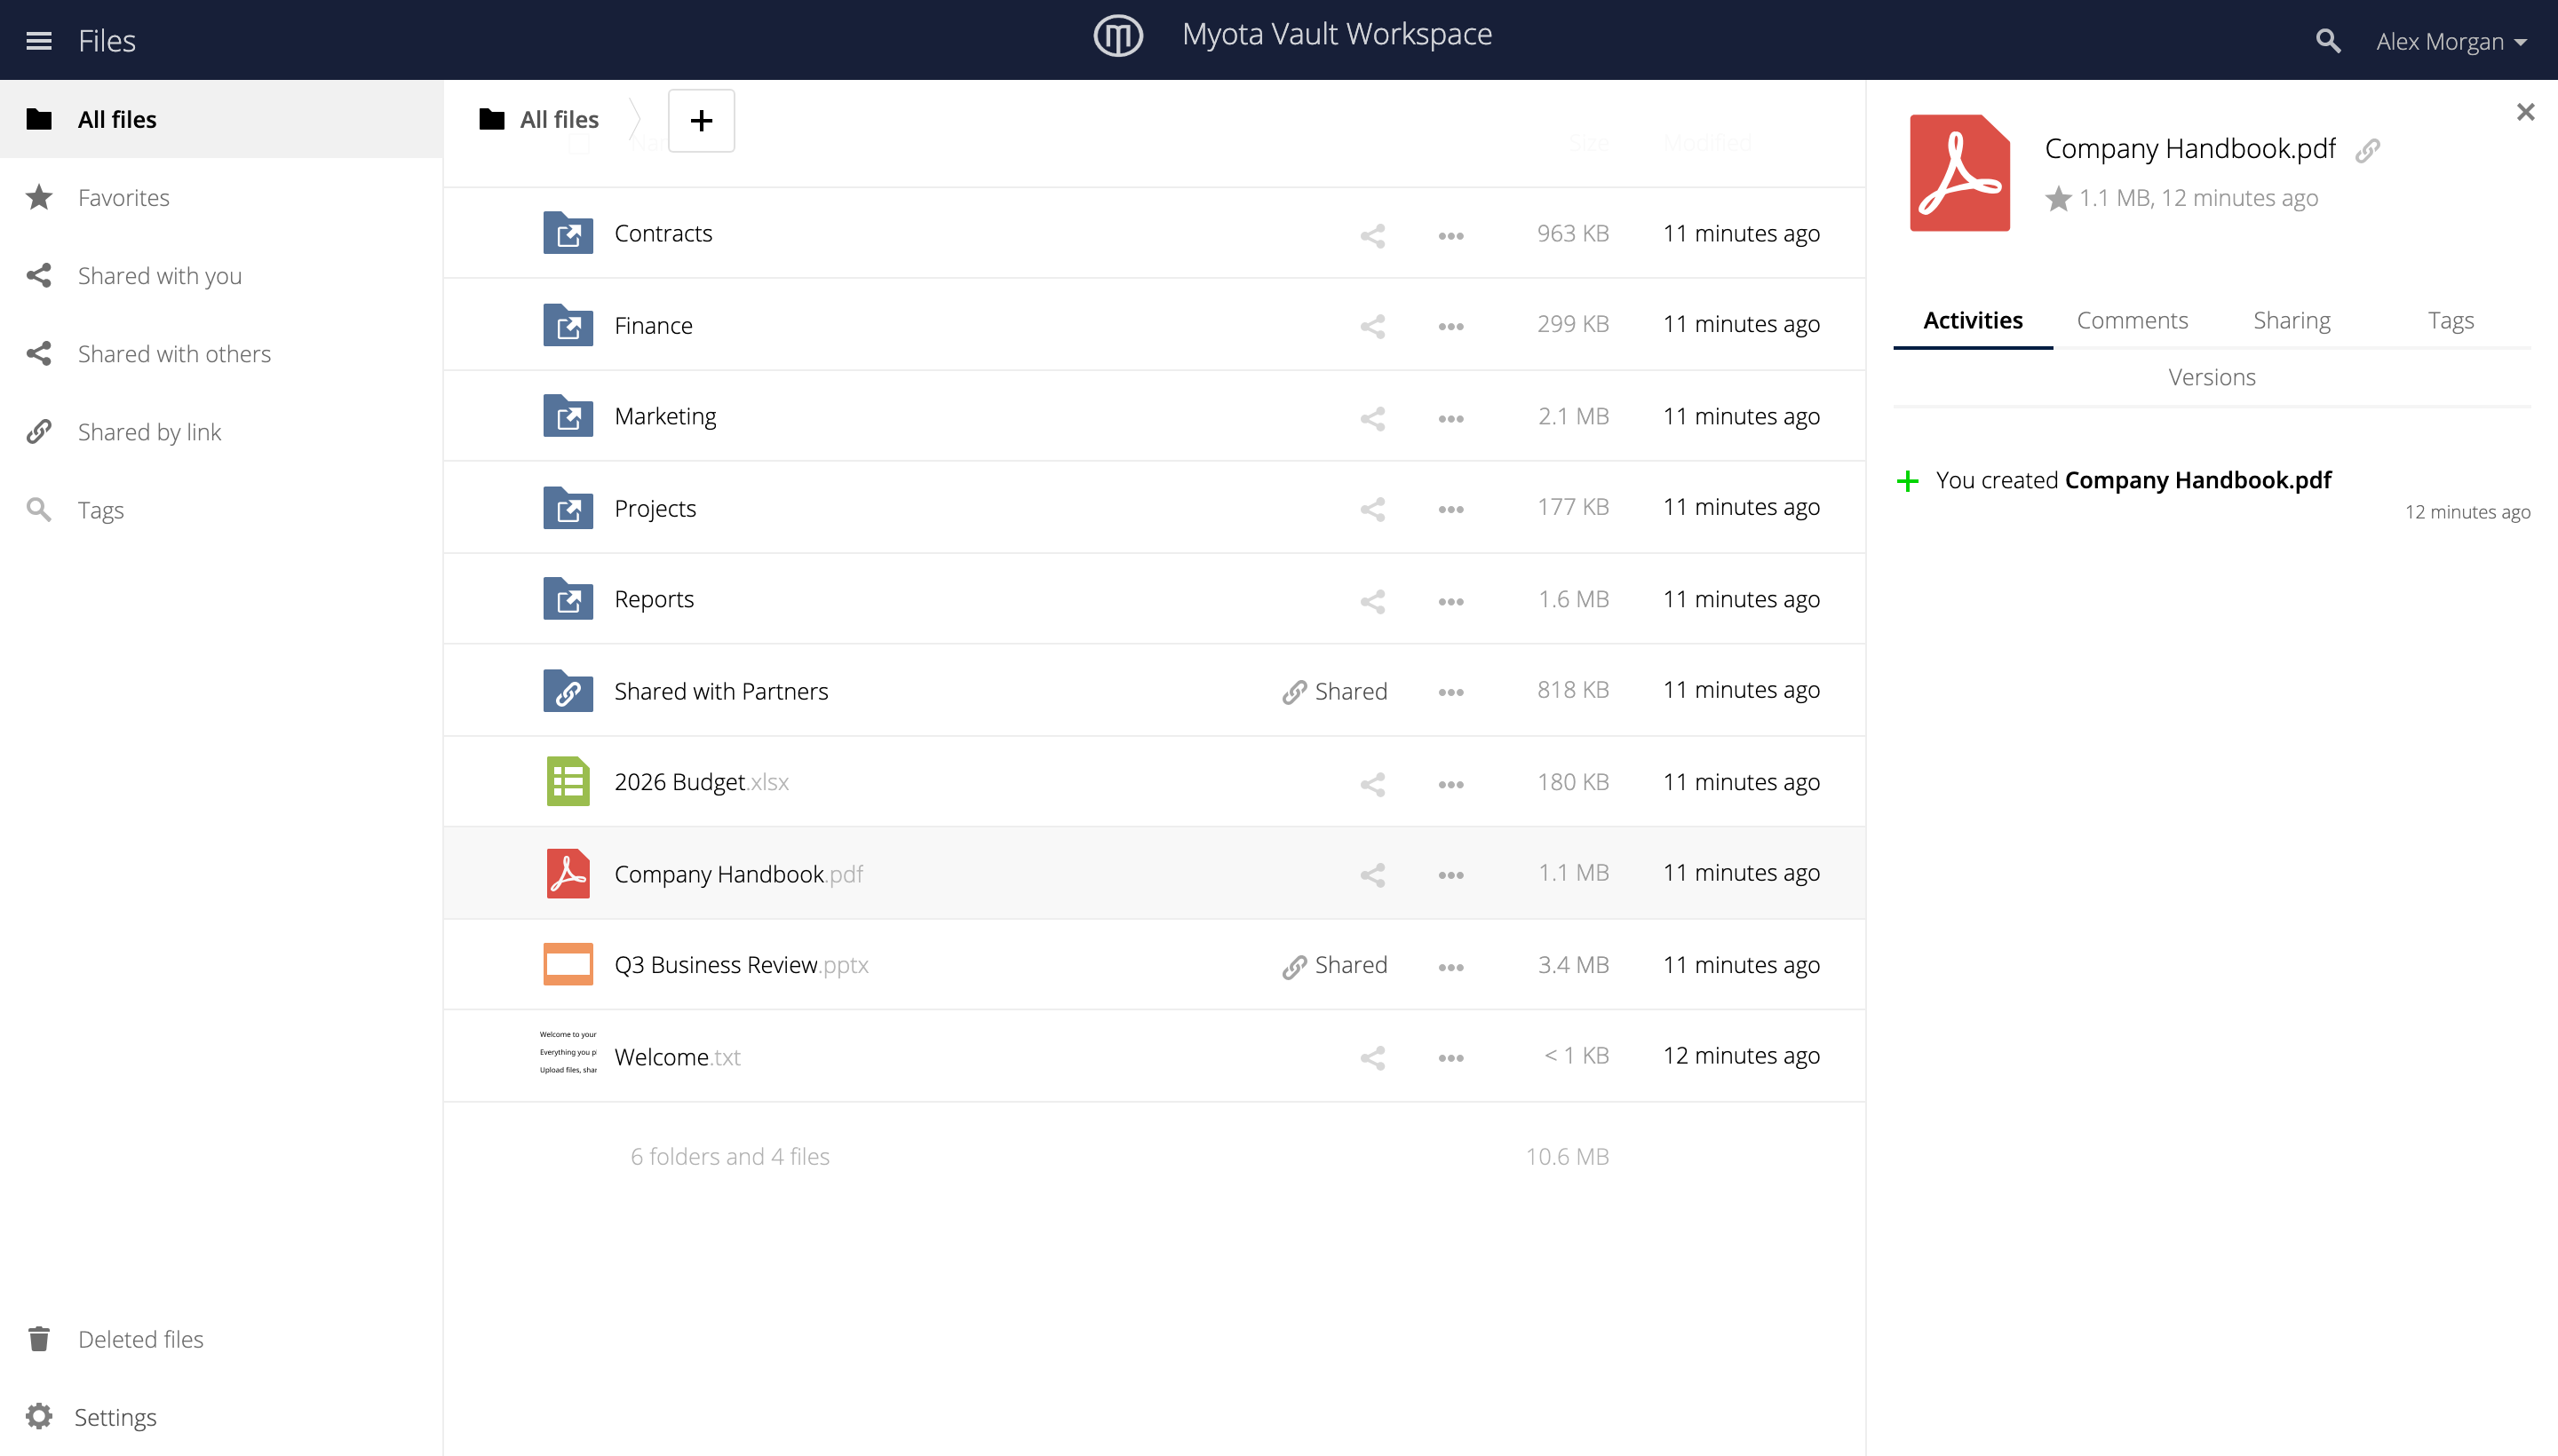Open Deleted files

221,1338
